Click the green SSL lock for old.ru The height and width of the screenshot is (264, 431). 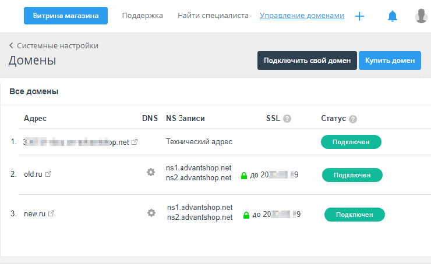click(x=245, y=176)
